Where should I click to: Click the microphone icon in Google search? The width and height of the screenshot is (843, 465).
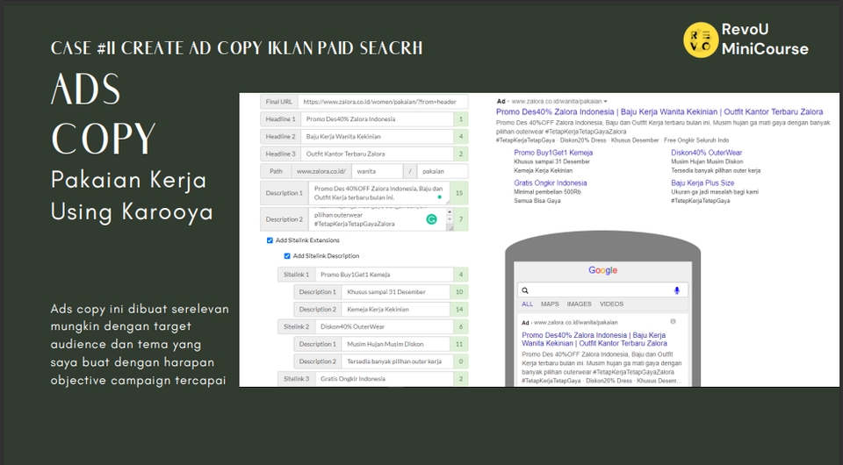tap(676, 290)
